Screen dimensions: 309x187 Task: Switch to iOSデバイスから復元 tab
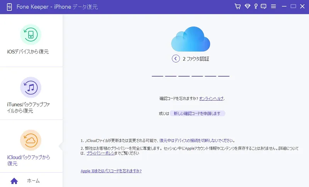point(31,40)
